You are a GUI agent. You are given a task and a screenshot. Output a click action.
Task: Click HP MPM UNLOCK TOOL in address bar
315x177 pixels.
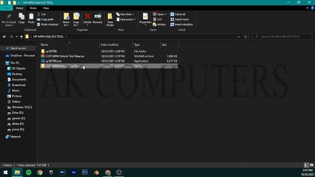click(48, 36)
